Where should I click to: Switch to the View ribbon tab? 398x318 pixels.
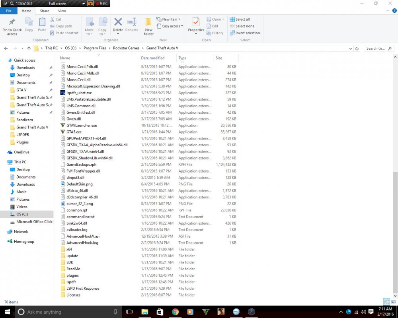pos(62,11)
